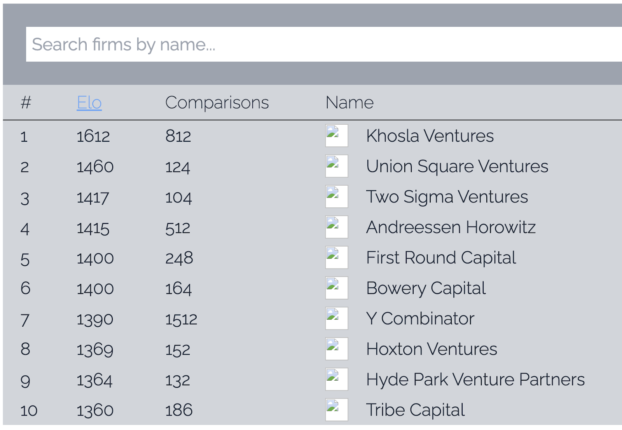Screen dimensions: 622x430
Task: Click the Hoxton Ventures logo icon
Action: (337, 349)
